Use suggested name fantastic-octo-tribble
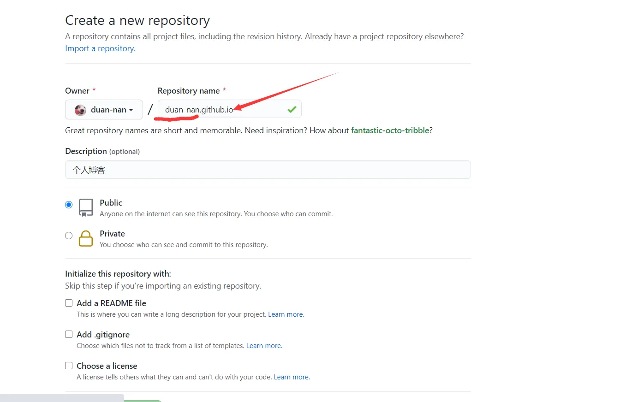 390,130
